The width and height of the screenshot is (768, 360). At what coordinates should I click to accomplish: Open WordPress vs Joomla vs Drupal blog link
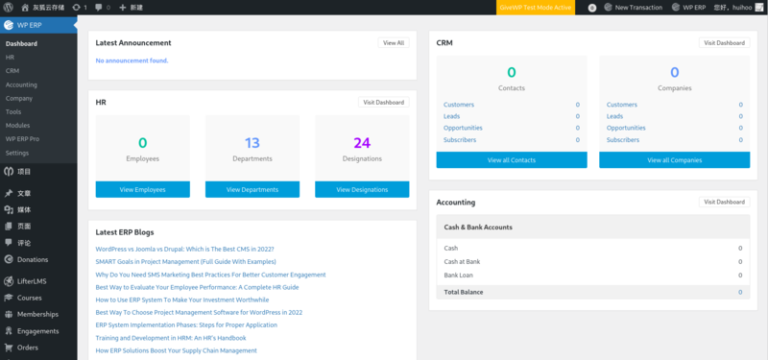(x=184, y=249)
